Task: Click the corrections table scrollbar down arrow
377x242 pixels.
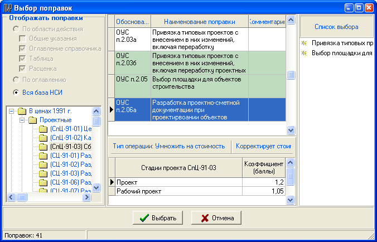Action: 290,129
